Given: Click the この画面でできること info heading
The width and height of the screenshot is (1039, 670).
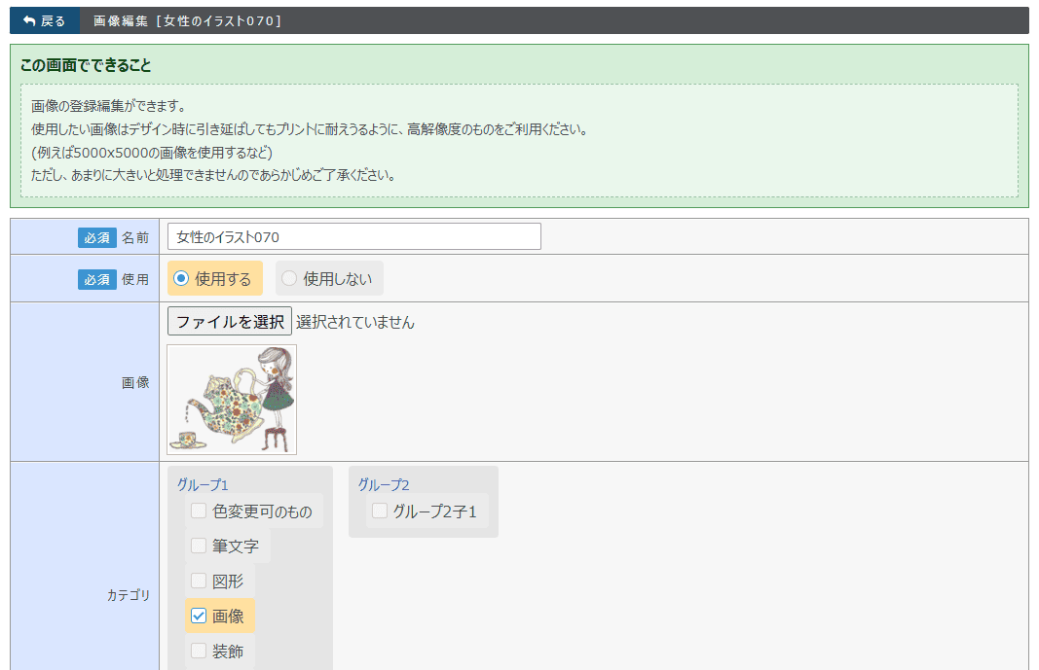Looking at the screenshot, I should click(x=86, y=66).
